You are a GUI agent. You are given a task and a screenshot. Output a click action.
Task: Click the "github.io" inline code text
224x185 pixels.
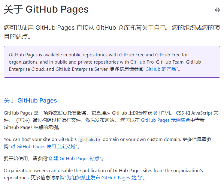click(x=90, y=139)
